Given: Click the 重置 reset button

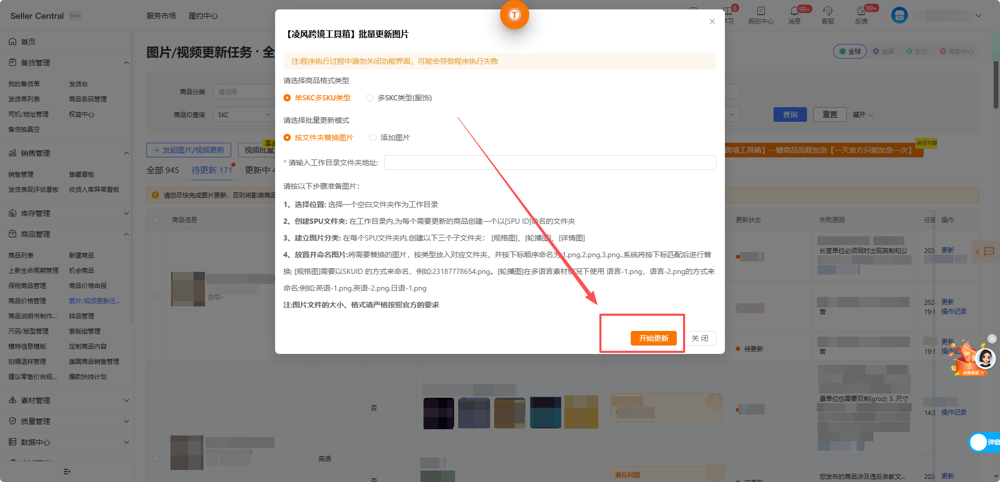Looking at the screenshot, I should coord(829,114).
